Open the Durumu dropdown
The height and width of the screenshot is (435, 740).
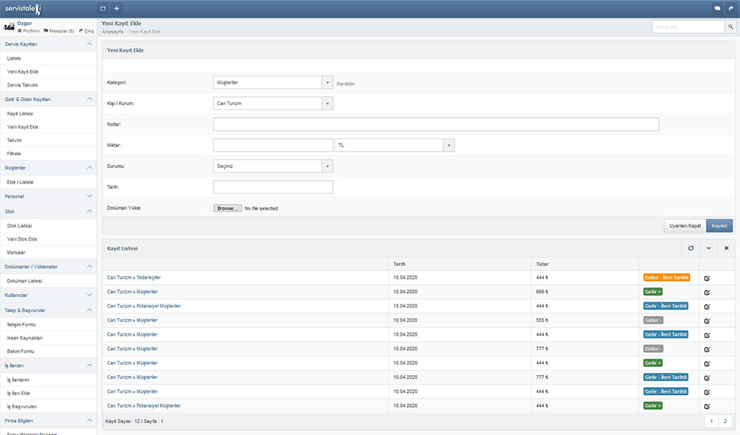pos(327,166)
